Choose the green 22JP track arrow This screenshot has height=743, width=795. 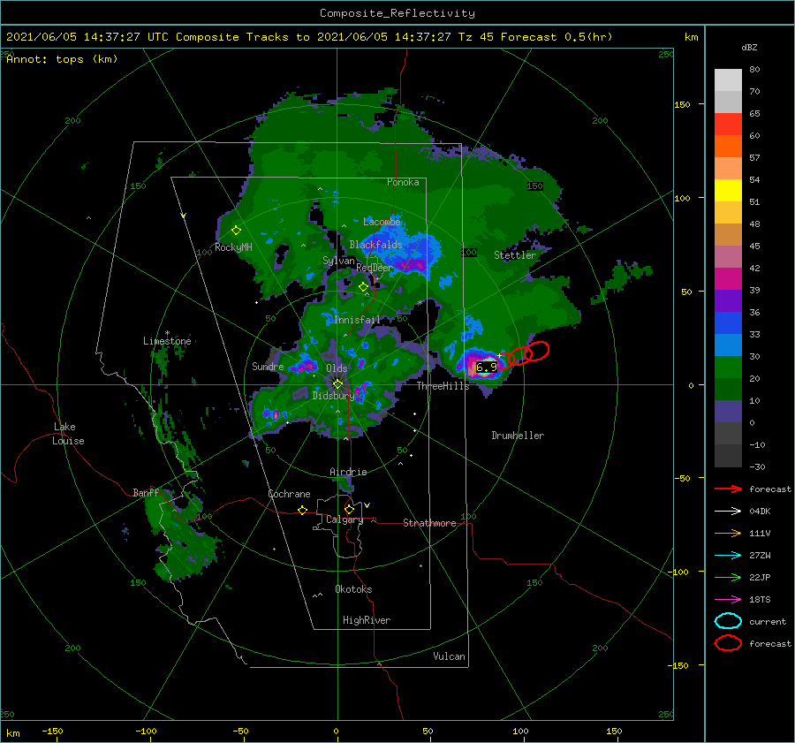click(x=728, y=577)
